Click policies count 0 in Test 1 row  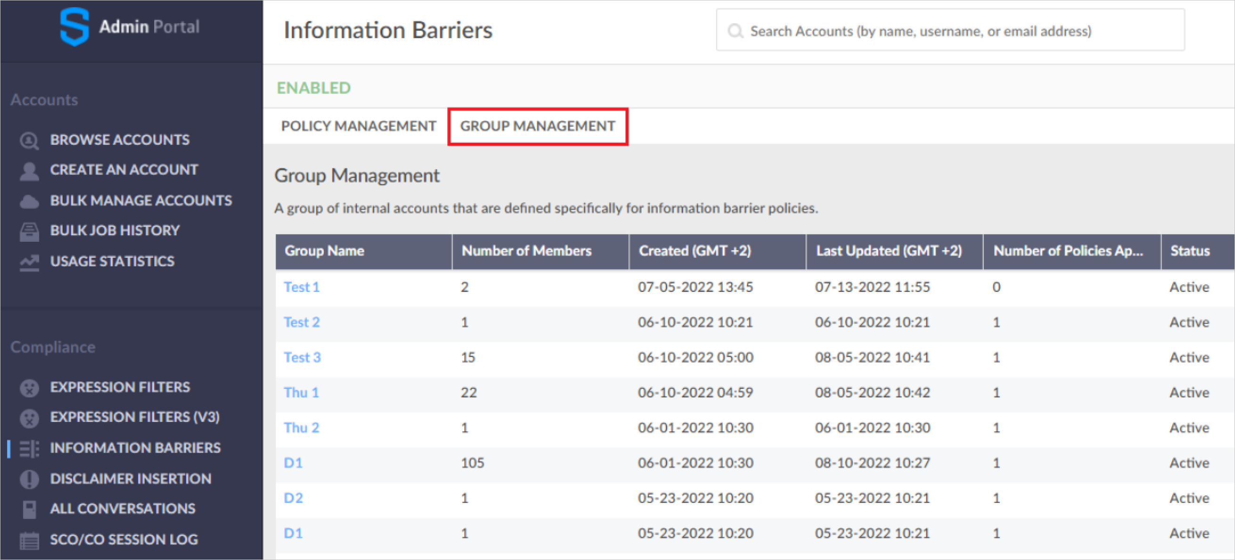coord(996,287)
